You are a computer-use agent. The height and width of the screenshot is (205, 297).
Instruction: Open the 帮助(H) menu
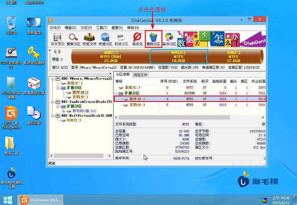pyautogui.click(x=133, y=28)
